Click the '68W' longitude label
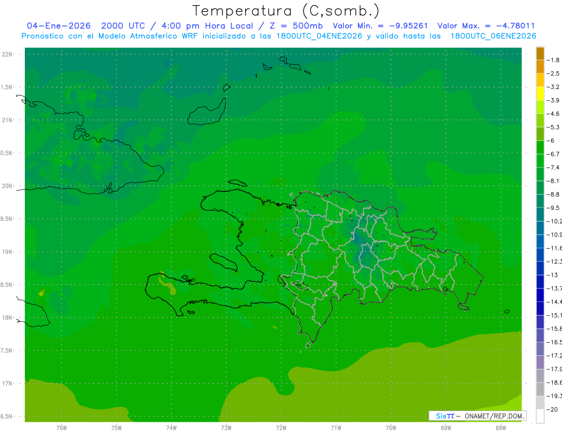 (x=500, y=428)
